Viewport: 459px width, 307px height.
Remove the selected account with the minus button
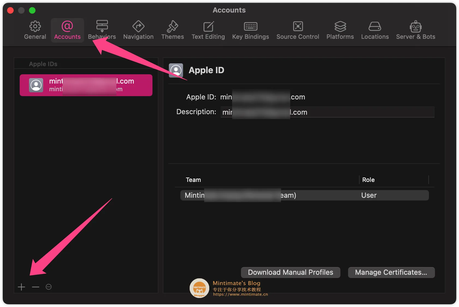pyautogui.click(x=36, y=287)
